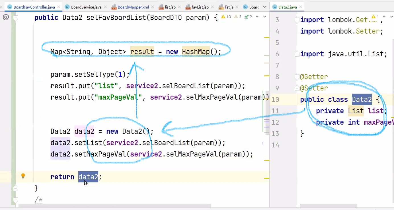Image resolution: width=394 pixels, height=210 pixels.
Task: Close the favList.jsp tab
Action: point(213,7)
